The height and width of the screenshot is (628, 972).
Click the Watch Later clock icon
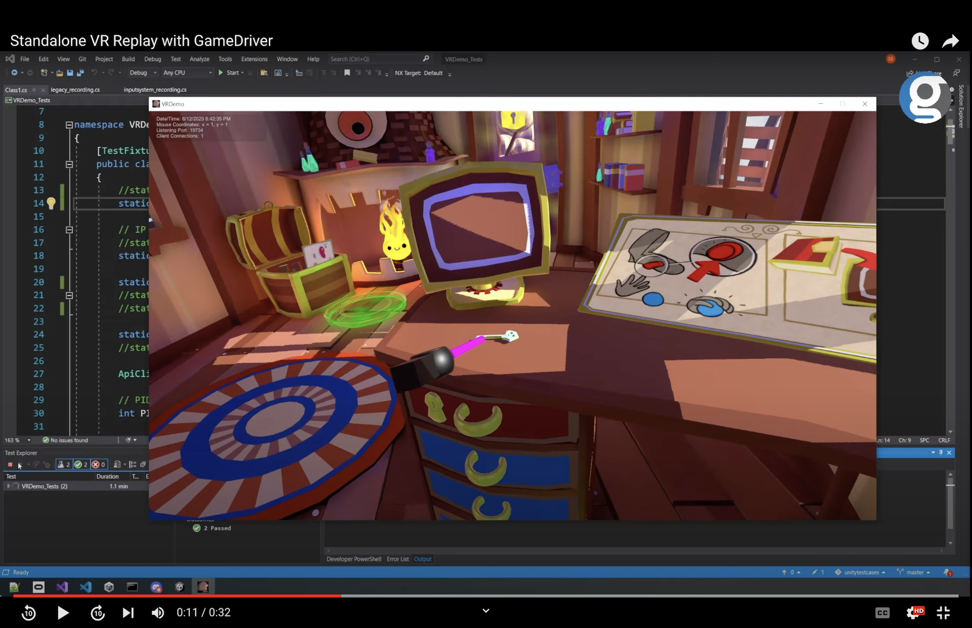(920, 41)
